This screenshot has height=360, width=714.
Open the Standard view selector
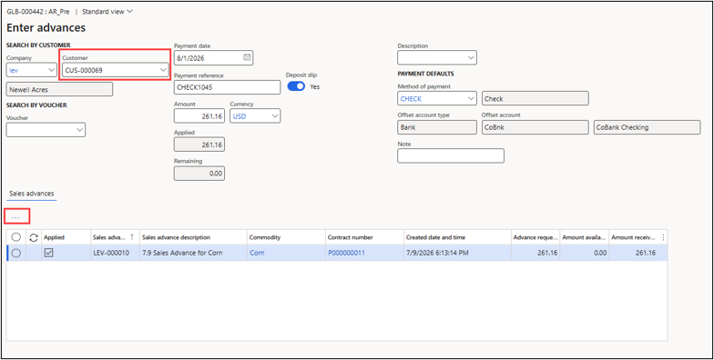coord(107,12)
